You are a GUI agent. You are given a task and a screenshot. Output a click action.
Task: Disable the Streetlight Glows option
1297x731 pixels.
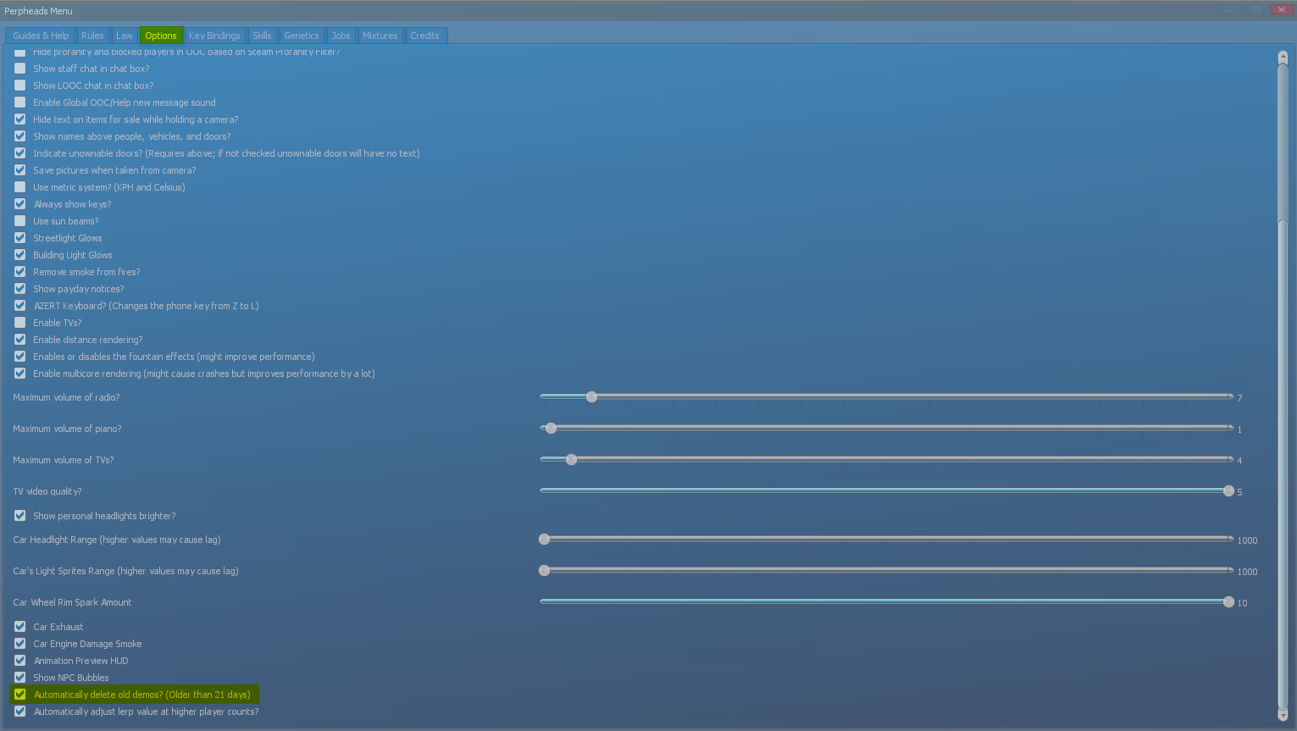[19, 238]
